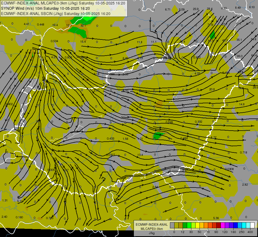
Task: Select the map value 0.160
Action: 19,217
